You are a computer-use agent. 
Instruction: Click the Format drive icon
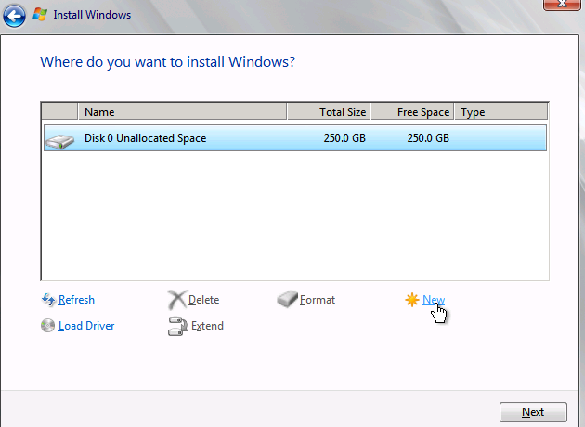tap(287, 300)
